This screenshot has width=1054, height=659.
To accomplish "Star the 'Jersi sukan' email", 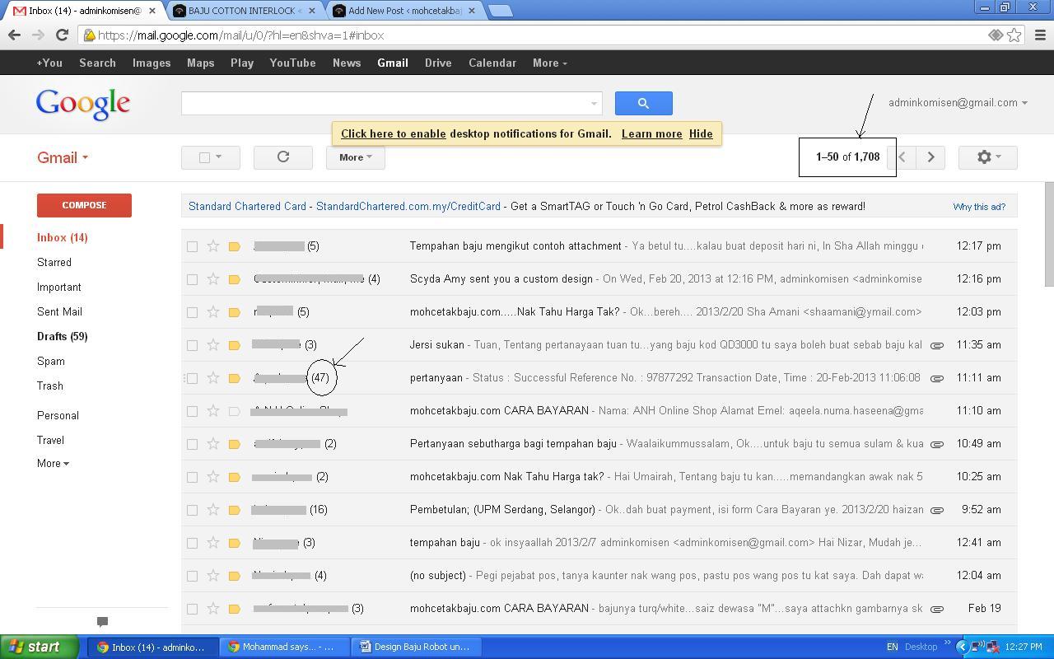I will click(213, 345).
